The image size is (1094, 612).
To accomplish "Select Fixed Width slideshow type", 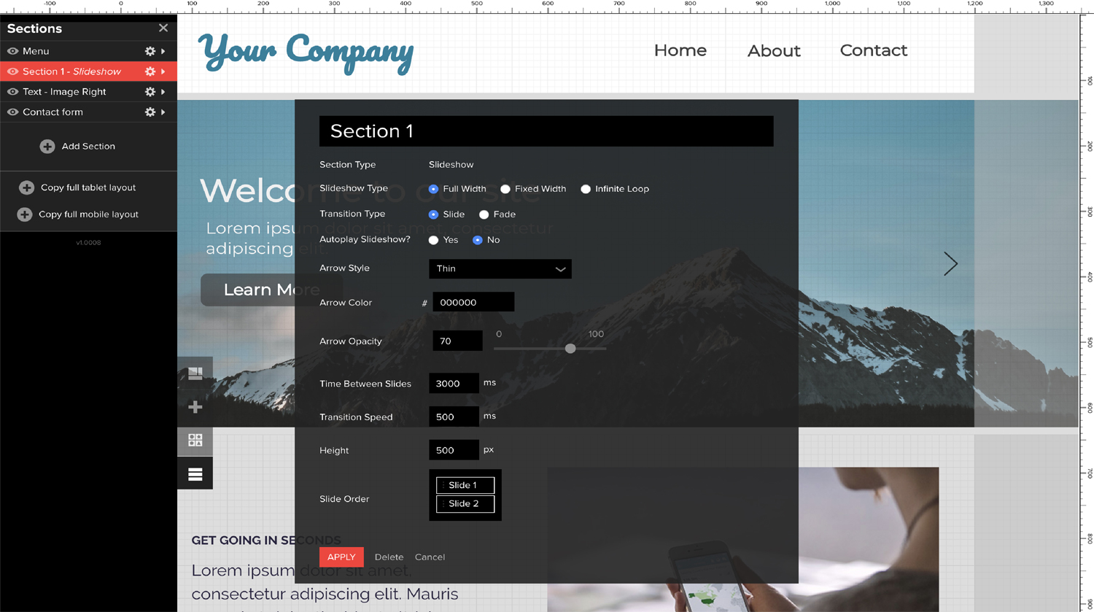I will (x=505, y=189).
